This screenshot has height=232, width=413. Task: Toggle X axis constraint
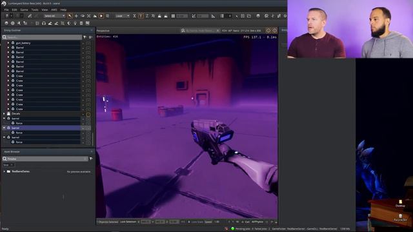134,16
